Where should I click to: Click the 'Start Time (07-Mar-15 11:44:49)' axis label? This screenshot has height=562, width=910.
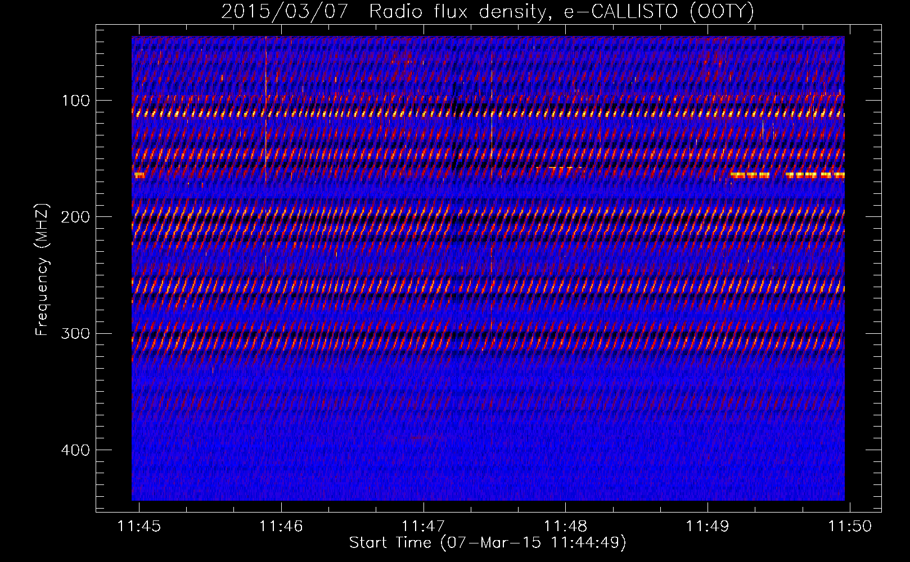[x=488, y=543]
